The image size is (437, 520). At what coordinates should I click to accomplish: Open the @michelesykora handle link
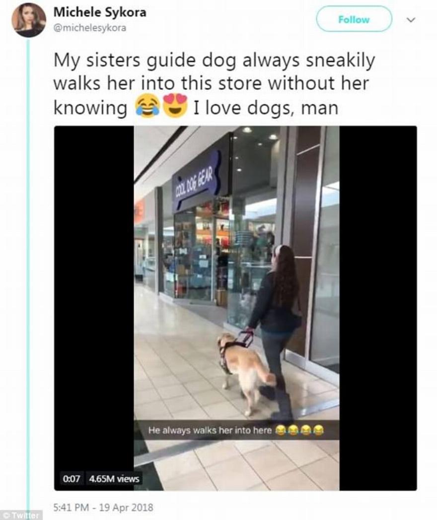(x=89, y=28)
